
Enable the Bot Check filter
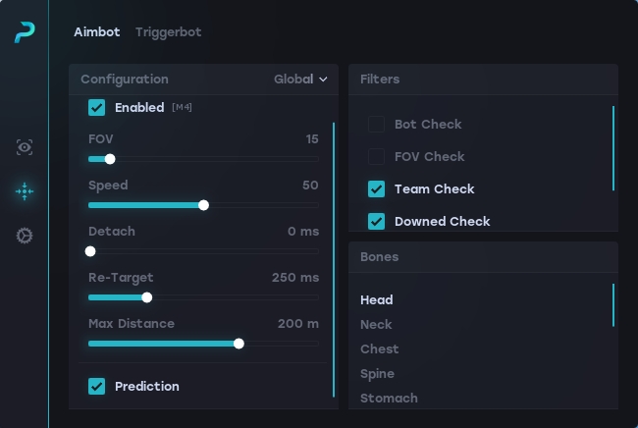pos(376,125)
